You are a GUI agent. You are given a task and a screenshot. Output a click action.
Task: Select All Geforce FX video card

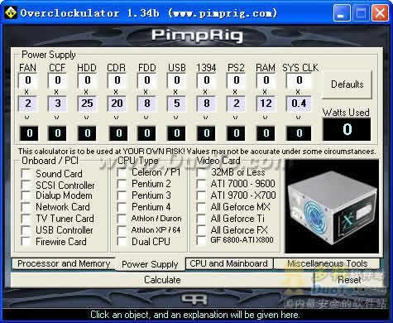(201, 230)
